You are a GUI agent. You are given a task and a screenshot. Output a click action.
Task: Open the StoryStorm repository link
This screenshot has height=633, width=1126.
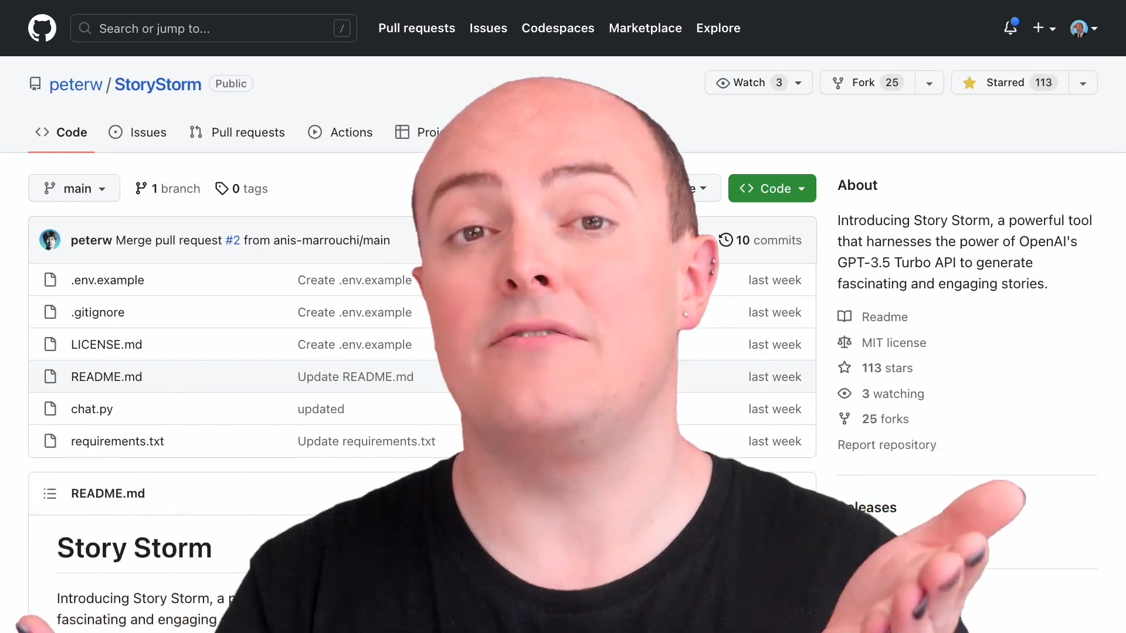[158, 84]
